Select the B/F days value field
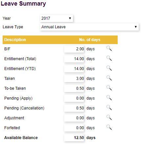The image size is (141, 144). coord(74,49)
